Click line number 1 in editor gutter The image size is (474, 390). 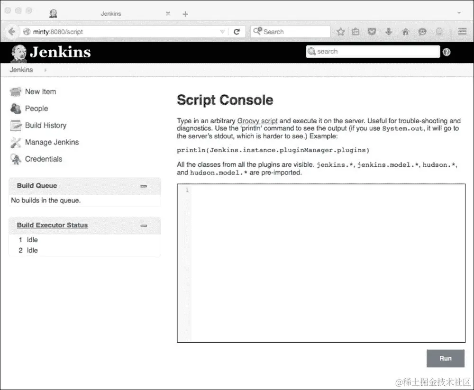point(187,190)
